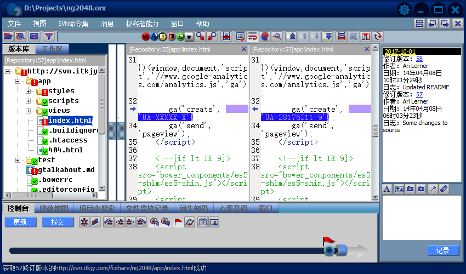This screenshot has width=466, height=274.
Task: Click the printer icon in toolbar
Action: (226, 37)
